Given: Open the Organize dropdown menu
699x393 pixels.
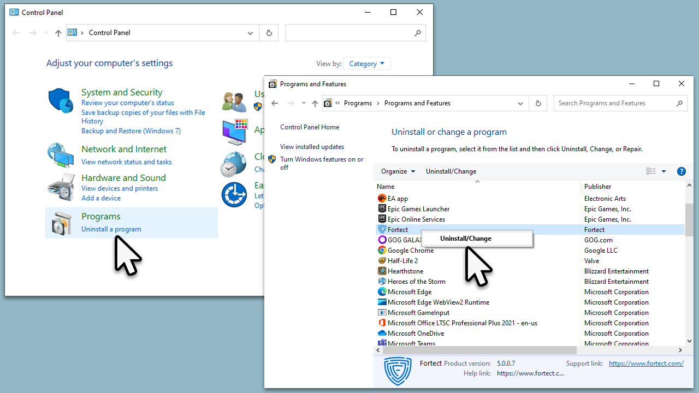Looking at the screenshot, I should click(398, 171).
